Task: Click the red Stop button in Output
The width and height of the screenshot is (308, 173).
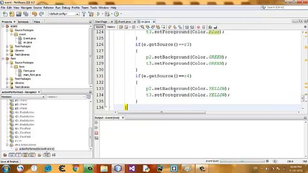Action: point(96,133)
